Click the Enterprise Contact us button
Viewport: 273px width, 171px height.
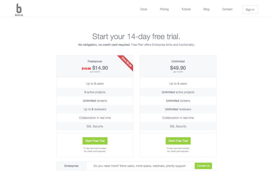[203, 166]
